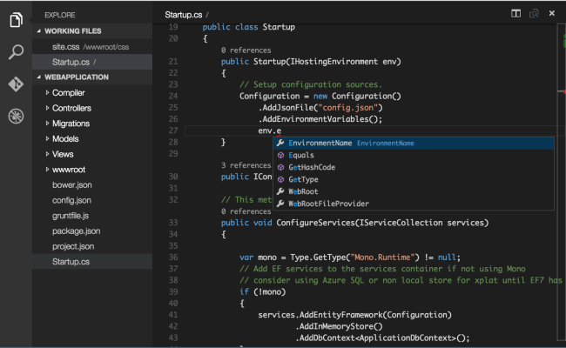Expand the wwwroot folder

(47, 170)
